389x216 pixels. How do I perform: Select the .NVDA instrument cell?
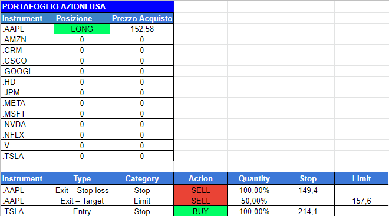(27, 124)
